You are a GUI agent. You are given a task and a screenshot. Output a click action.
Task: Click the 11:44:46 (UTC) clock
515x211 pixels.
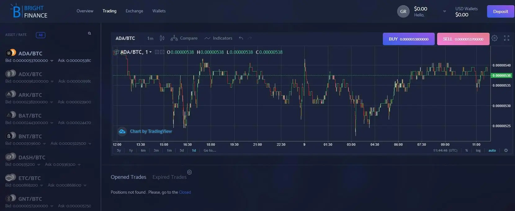tap(445, 150)
